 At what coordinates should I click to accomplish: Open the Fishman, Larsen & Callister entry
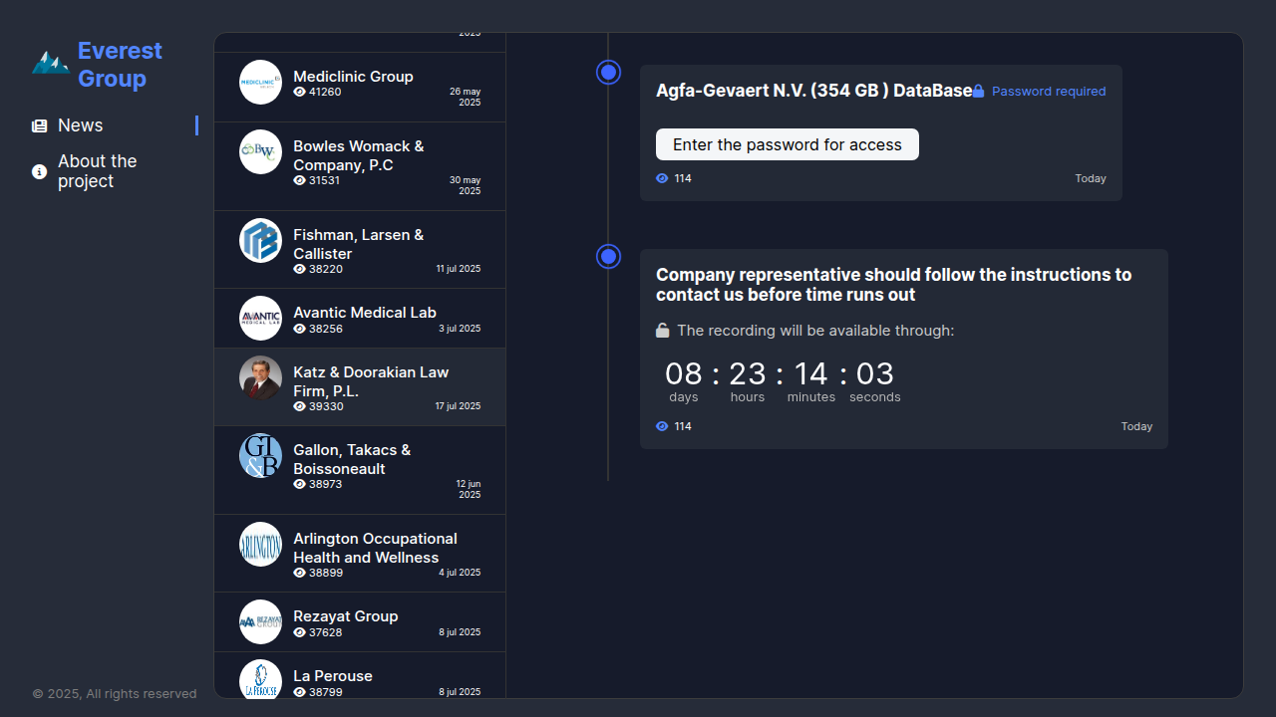[x=358, y=244]
